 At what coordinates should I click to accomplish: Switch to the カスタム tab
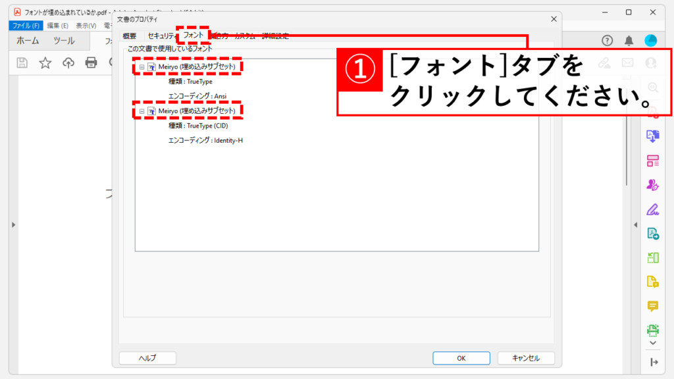tap(245, 36)
